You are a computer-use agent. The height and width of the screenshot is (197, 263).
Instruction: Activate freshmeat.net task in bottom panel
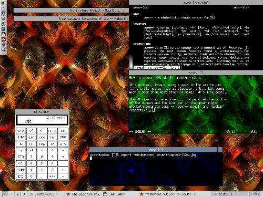pos(157,194)
